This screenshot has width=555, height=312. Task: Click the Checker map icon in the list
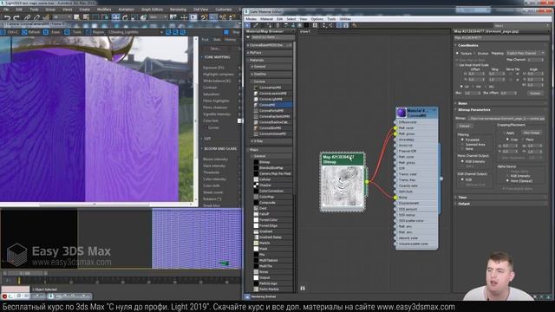click(x=256, y=185)
